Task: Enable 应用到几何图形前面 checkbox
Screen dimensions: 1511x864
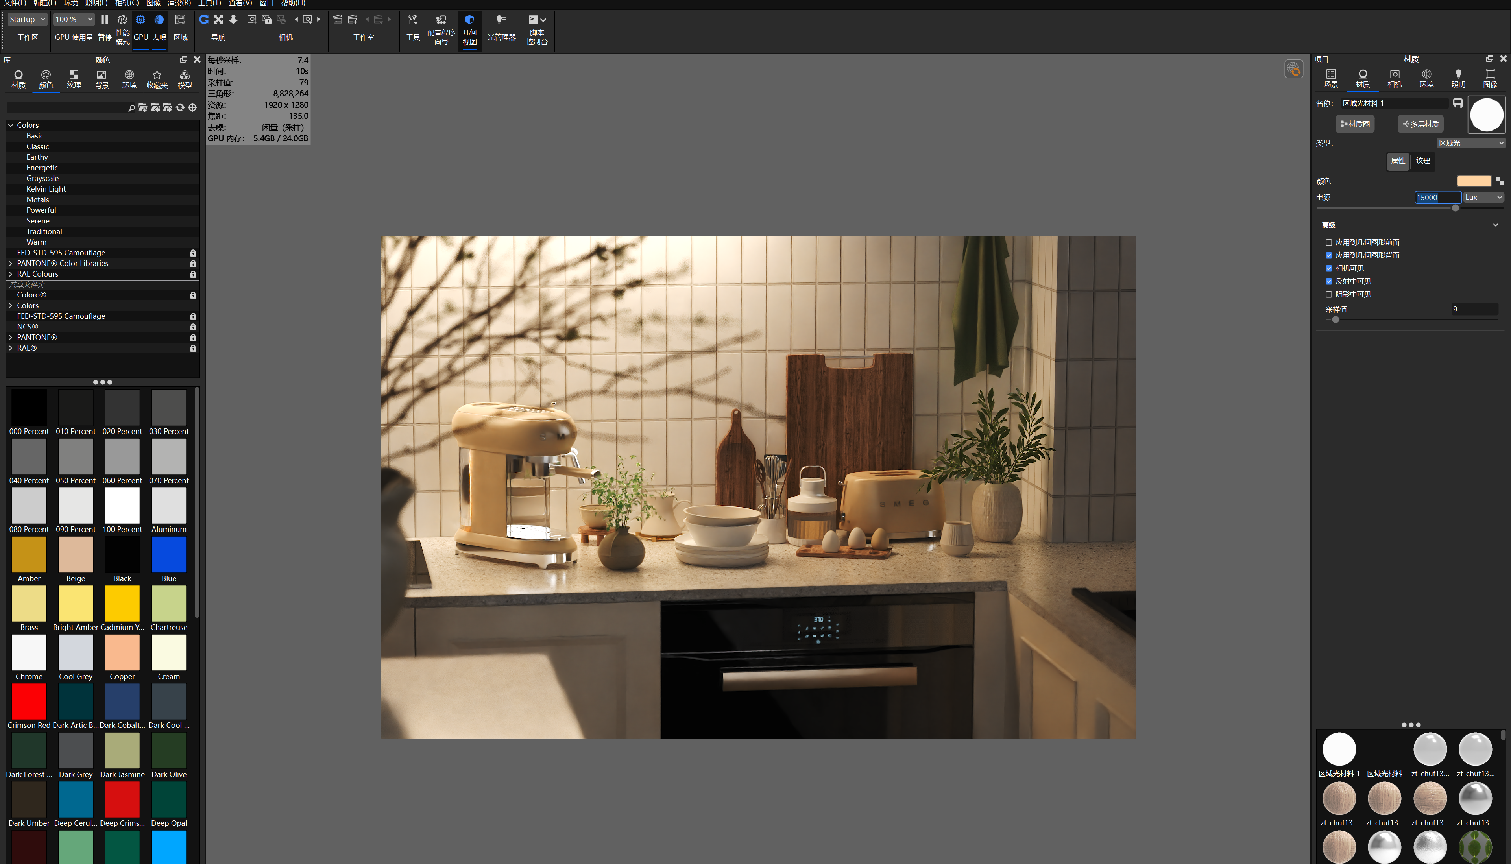Action: pos(1329,242)
